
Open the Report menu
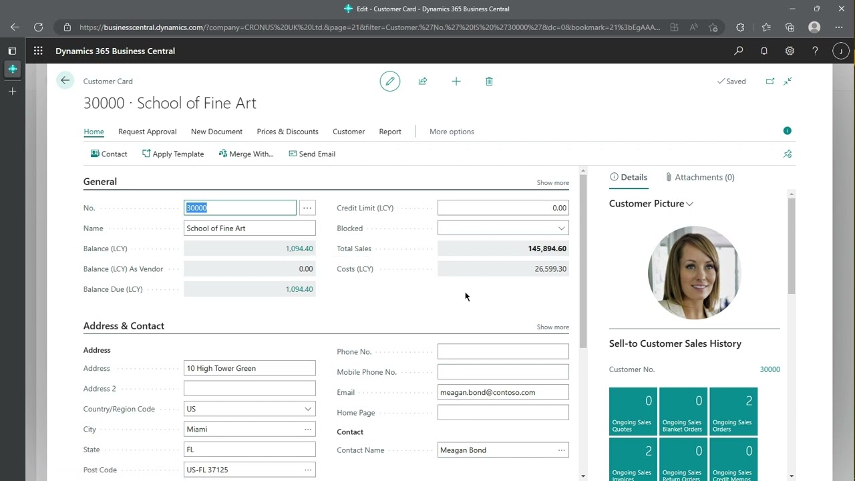390,132
